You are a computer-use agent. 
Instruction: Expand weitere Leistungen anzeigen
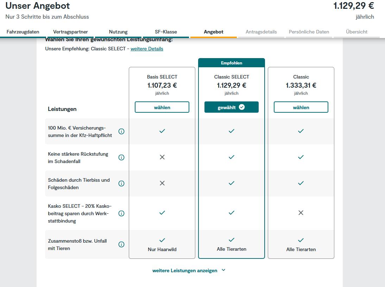click(x=185, y=270)
